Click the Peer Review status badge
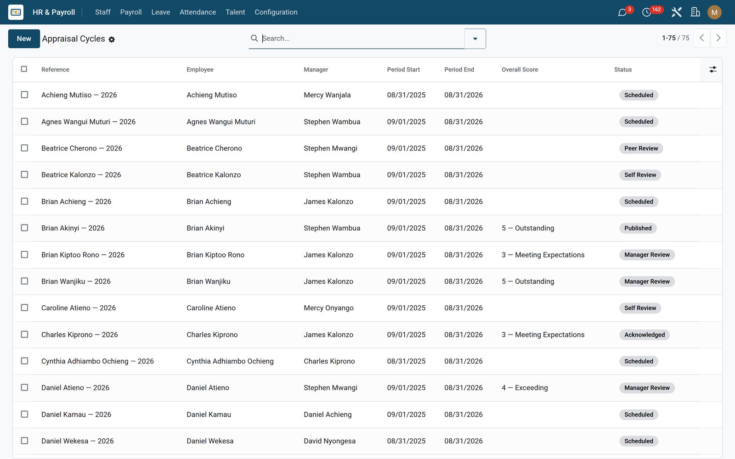This screenshot has width=735, height=459. [641, 148]
